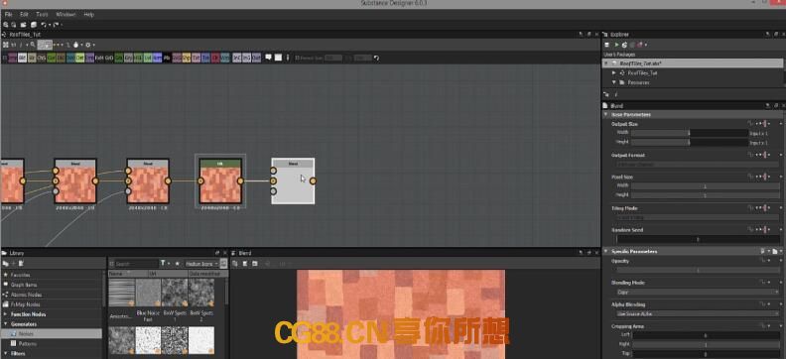
Task: Click the third icon in 2D view toolbar
Action: point(255,264)
